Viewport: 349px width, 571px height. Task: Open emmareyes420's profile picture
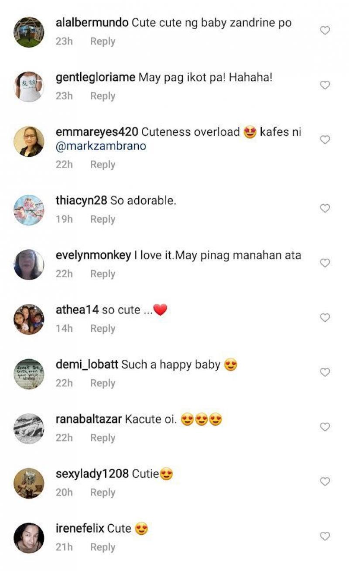[x=29, y=141]
